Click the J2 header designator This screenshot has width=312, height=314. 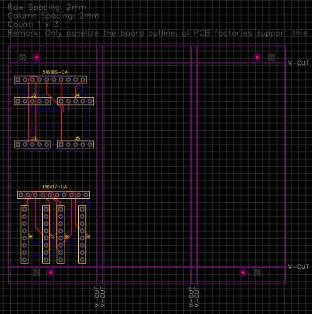[33, 95]
